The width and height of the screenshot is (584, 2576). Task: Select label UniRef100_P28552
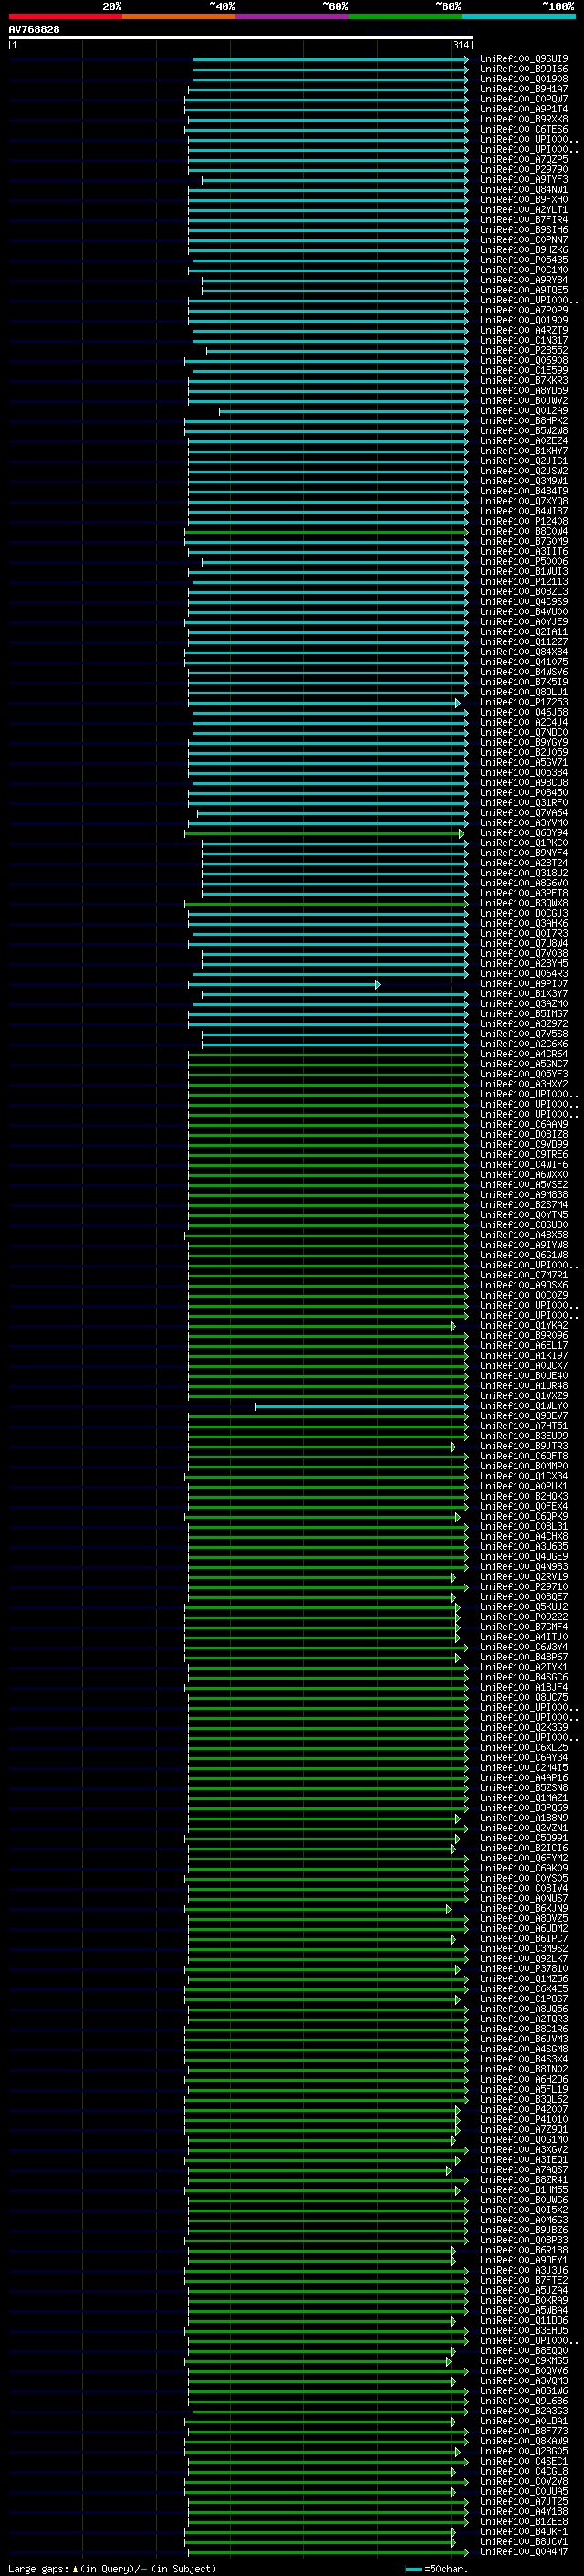pos(524,351)
